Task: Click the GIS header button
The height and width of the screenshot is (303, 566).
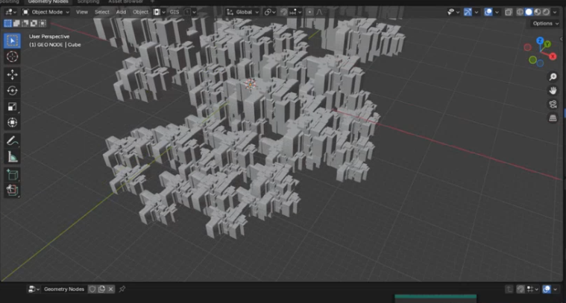Action: [x=174, y=12]
